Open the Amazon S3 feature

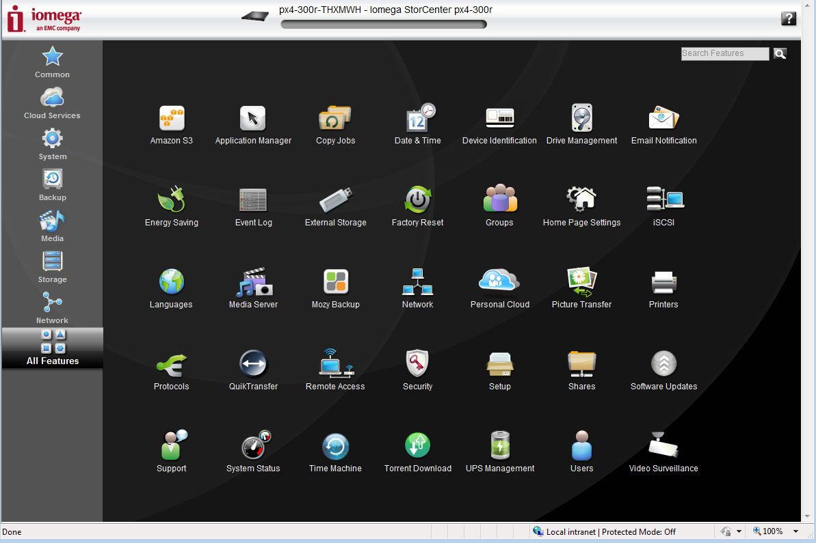click(171, 125)
